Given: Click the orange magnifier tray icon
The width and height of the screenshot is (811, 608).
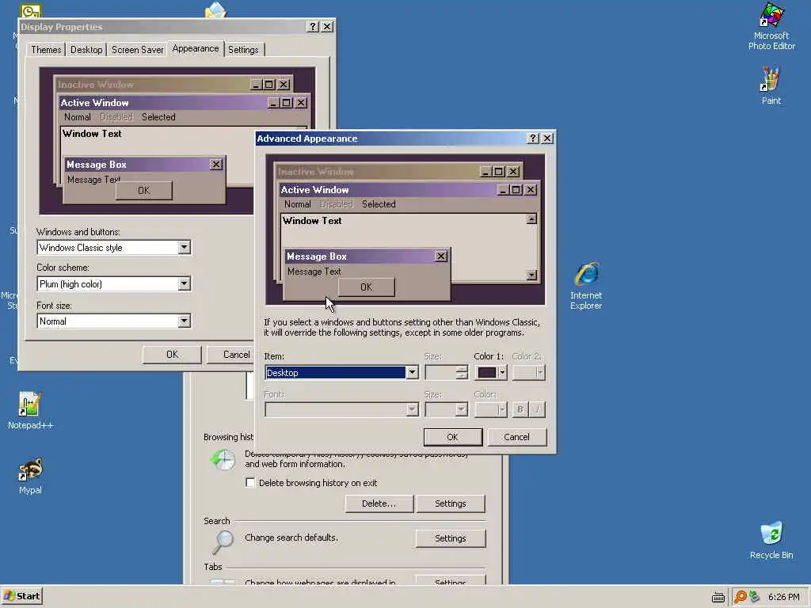Looking at the screenshot, I should pos(741,597).
